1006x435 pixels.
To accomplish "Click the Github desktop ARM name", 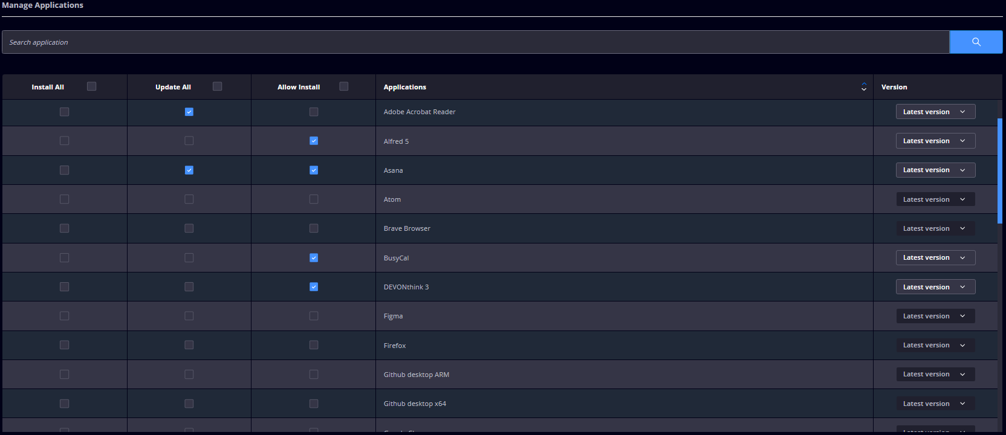I will coord(417,375).
